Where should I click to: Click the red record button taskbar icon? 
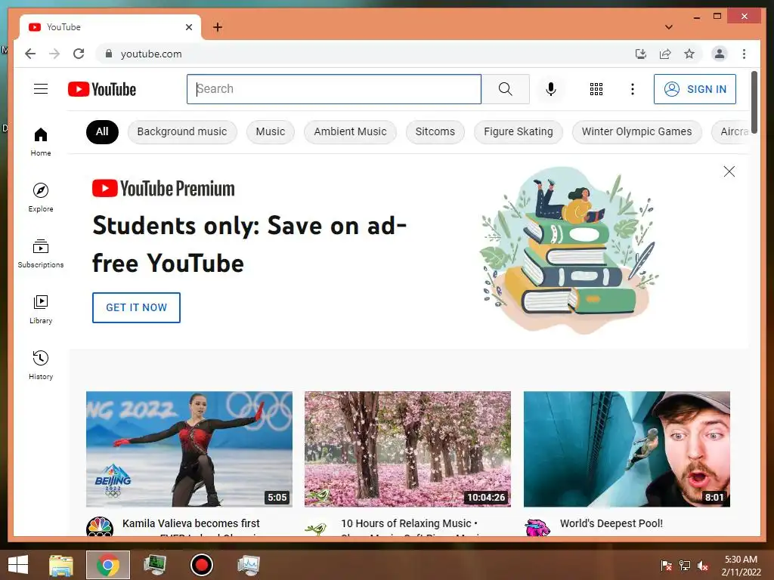[201, 565]
